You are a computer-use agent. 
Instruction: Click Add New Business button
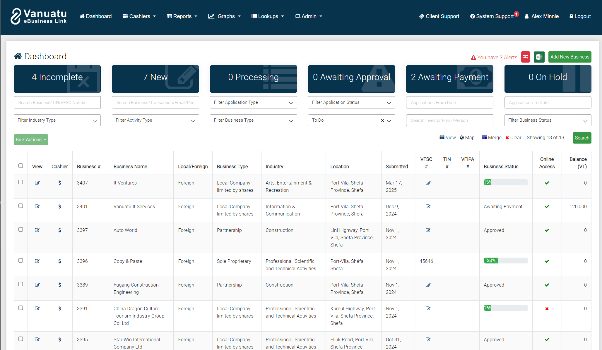[569, 57]
